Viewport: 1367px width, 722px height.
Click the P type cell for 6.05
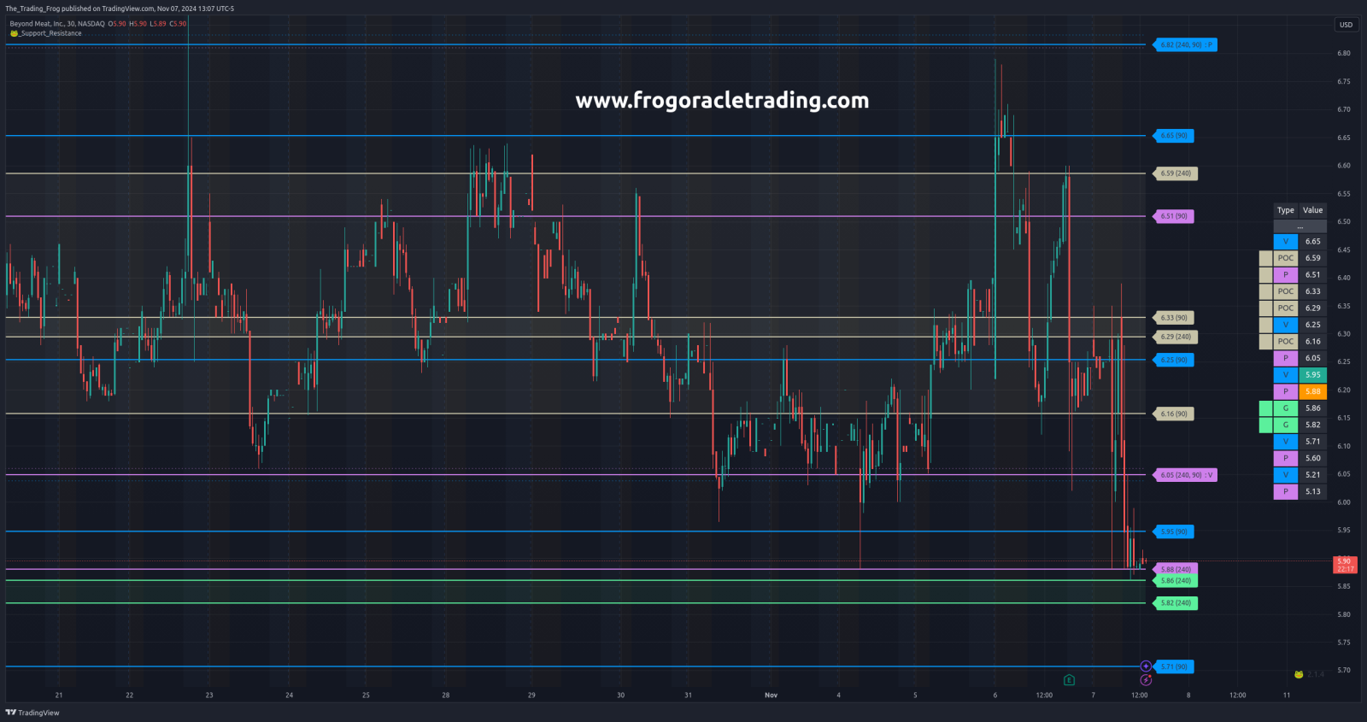click(x=1286, y=358)
